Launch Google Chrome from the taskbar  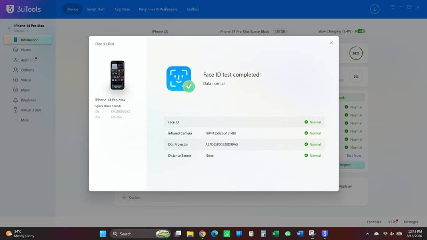coord(202,234)
